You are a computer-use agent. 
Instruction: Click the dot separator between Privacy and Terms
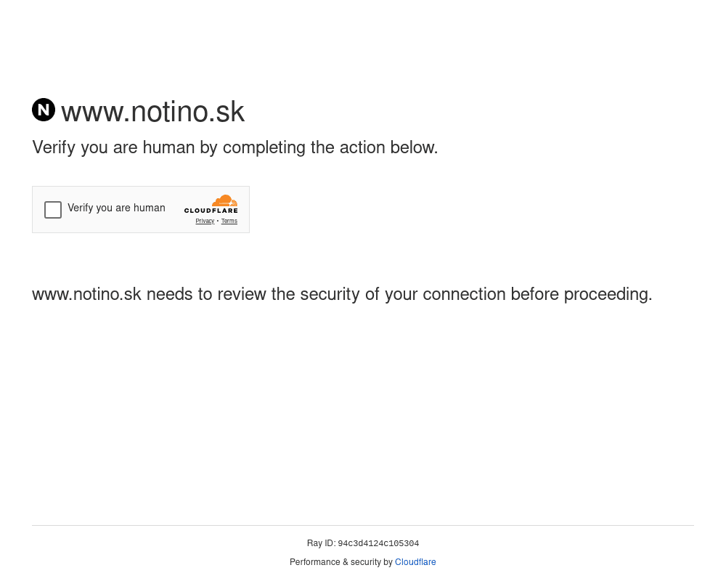coord(218,221)
